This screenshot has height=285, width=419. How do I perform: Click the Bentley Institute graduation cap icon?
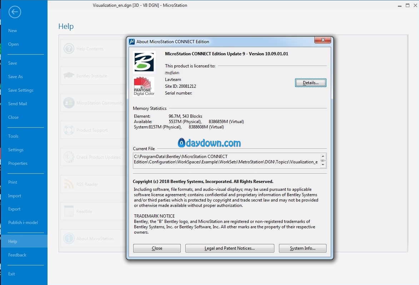coord(69,76)
